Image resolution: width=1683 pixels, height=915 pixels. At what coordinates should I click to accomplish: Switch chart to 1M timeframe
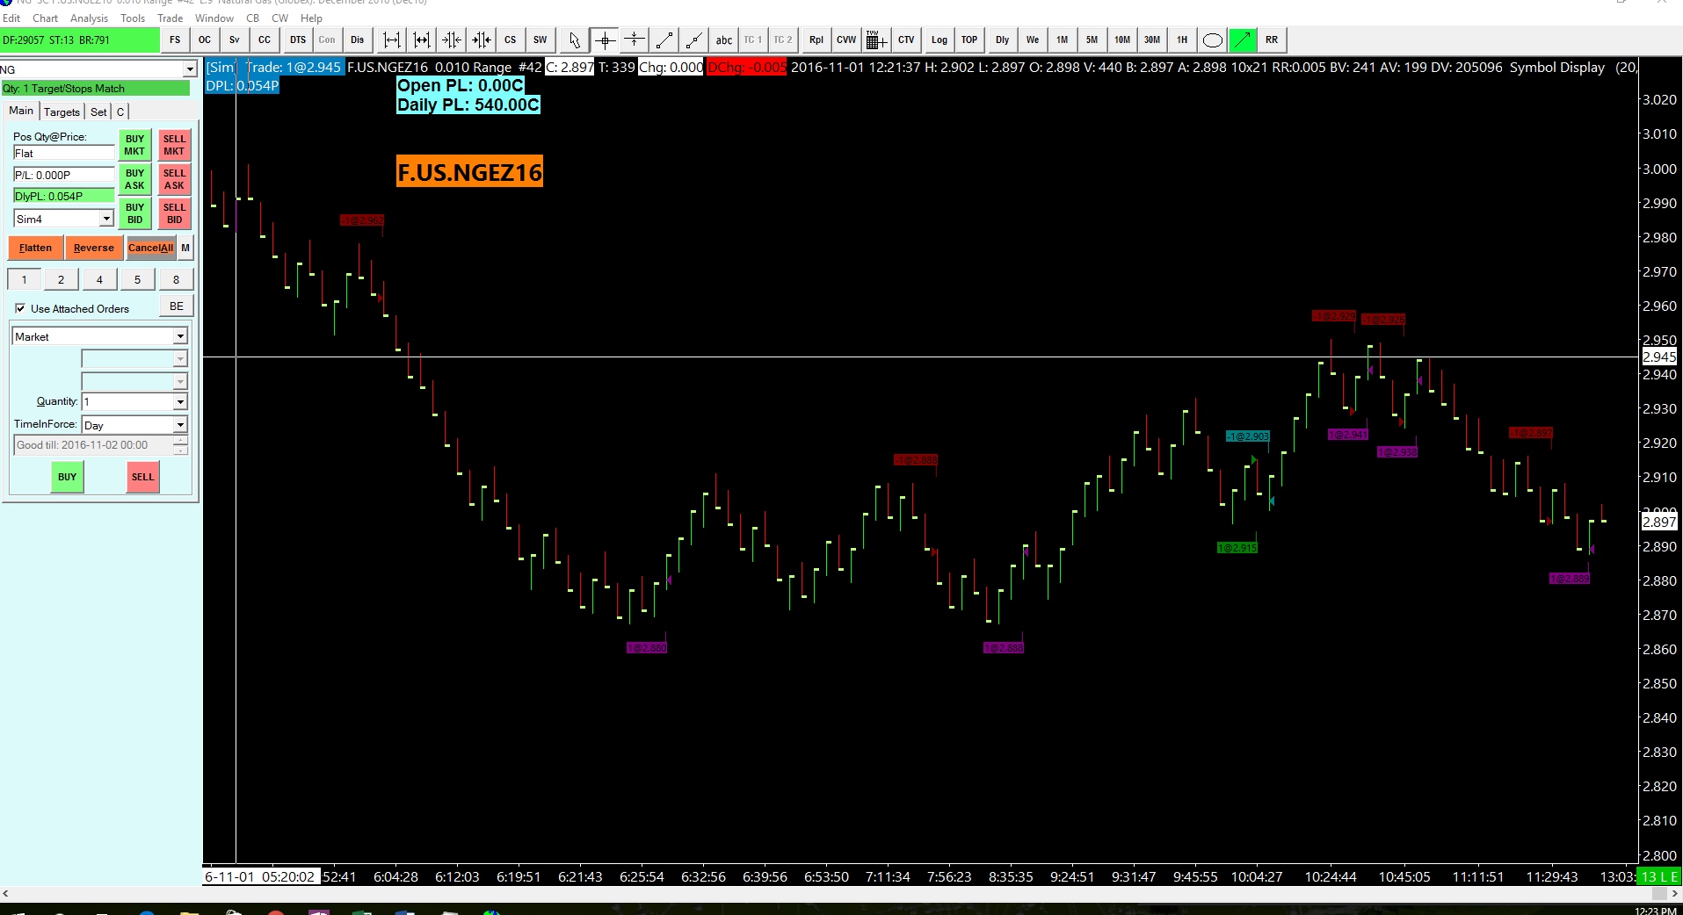1063,40
